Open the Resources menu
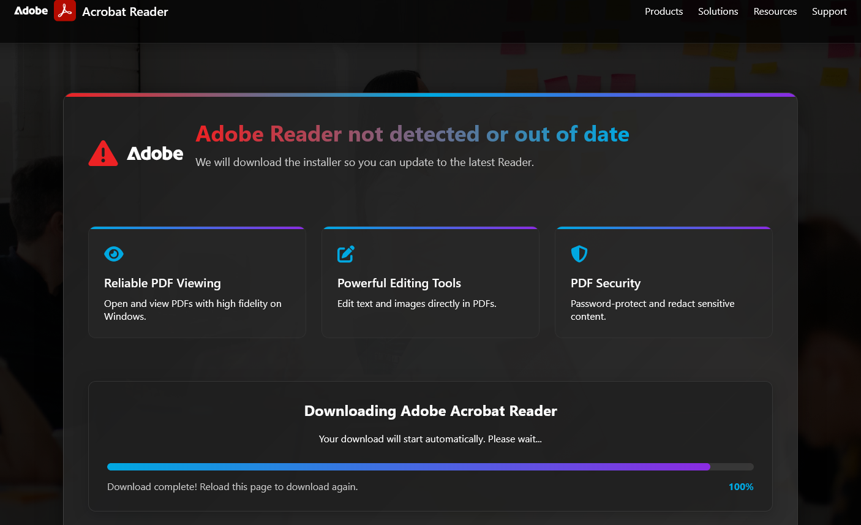This screenshot has height=525, width=861. point(775,11)
